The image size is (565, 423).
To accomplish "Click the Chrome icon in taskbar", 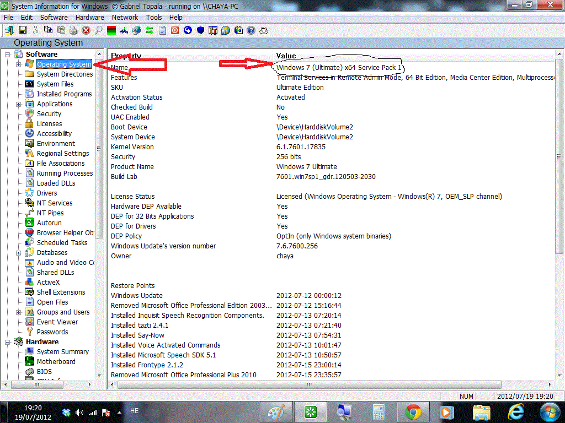I will 413,412.
